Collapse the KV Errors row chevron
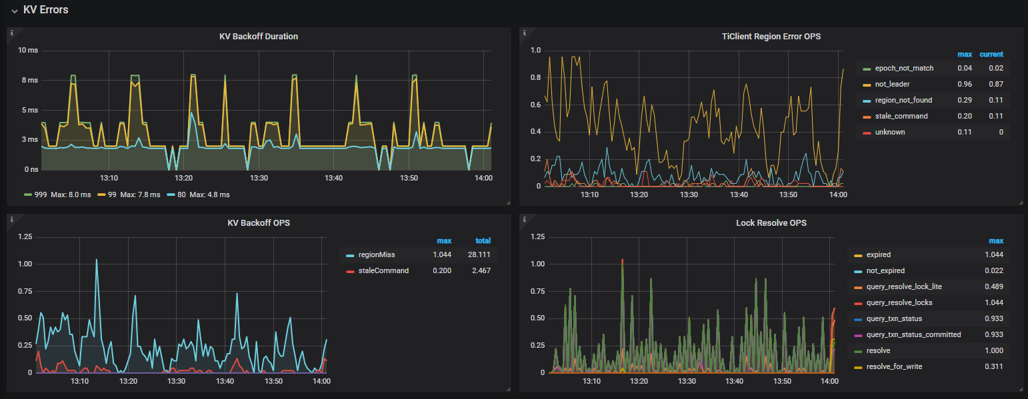 click(14, 11)
